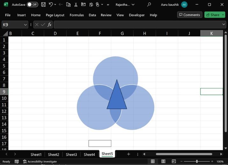Click the previous sheet navigation arrow
228x165 pixels.
(6, 154)
